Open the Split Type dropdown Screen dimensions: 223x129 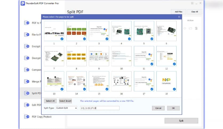66,108
